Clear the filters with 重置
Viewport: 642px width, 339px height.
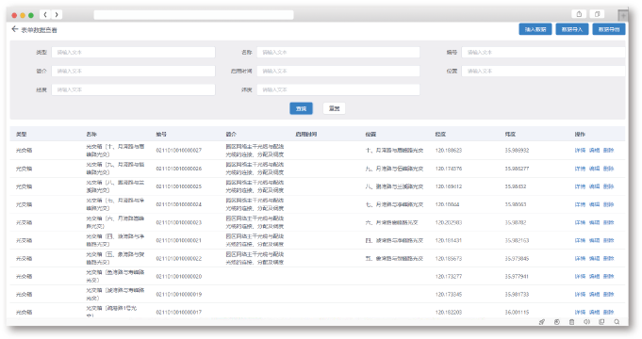[334, 108]
